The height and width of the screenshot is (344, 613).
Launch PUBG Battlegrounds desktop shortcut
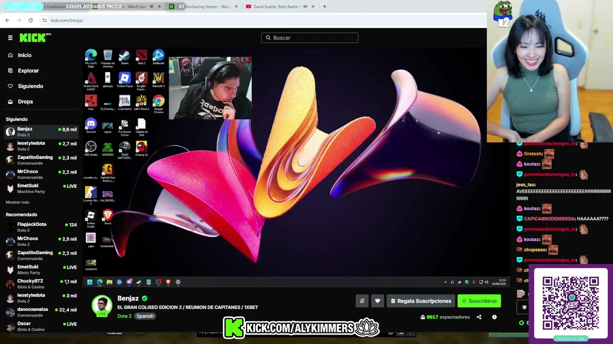click(x=125, y=150)
